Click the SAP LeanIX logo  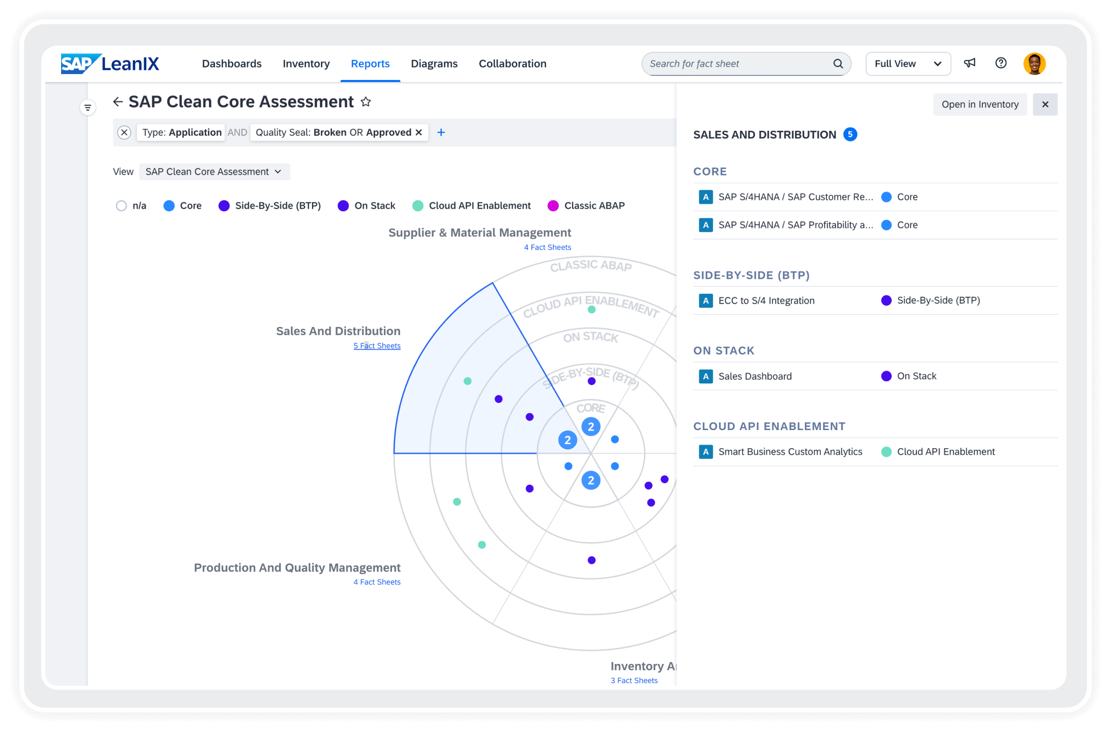(109, 63)
